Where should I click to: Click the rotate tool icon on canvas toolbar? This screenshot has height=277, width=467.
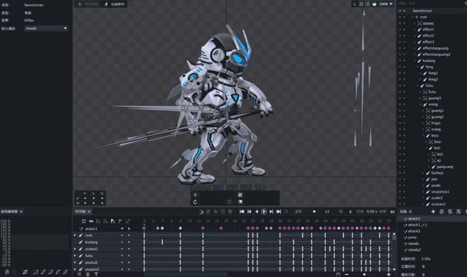[195, 202]
